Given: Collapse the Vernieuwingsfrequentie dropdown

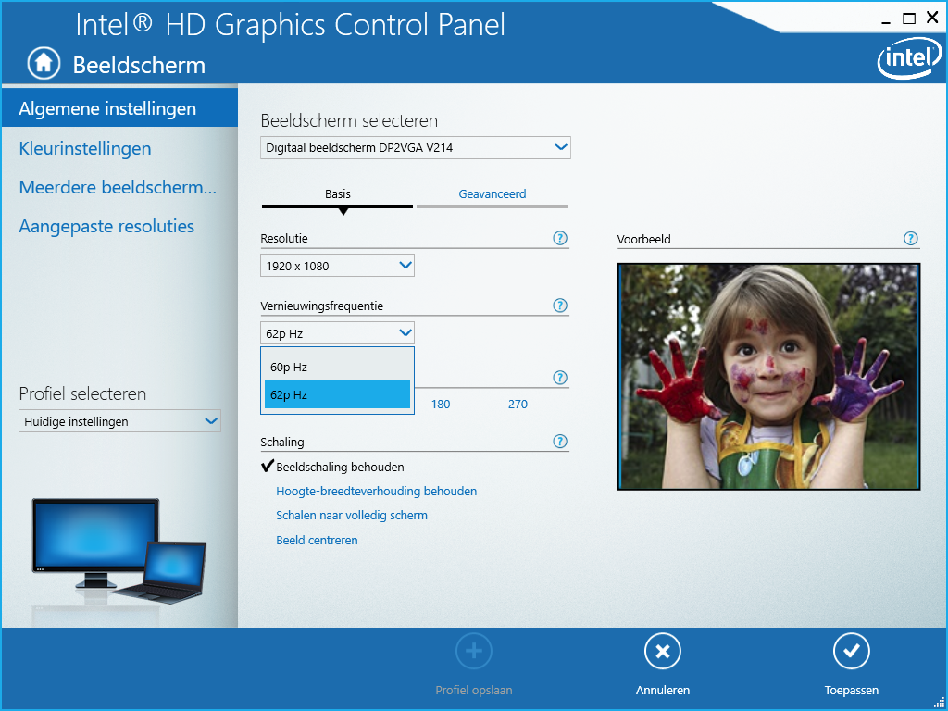Looking at the screenshot, I should pos(337,333).
